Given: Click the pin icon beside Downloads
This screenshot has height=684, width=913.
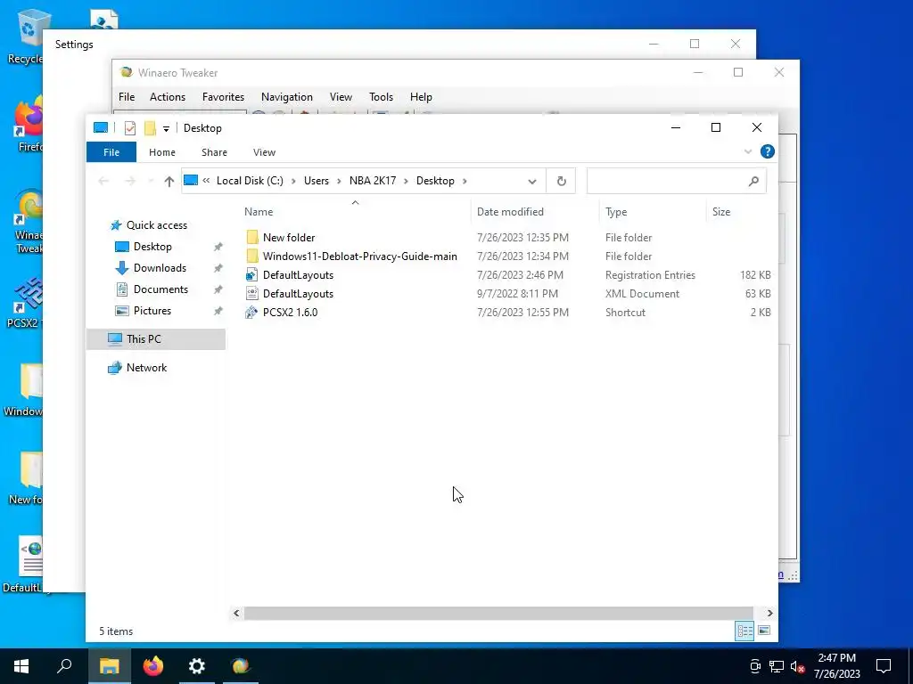Looking at the screenshot, I should tap(218, 268).
